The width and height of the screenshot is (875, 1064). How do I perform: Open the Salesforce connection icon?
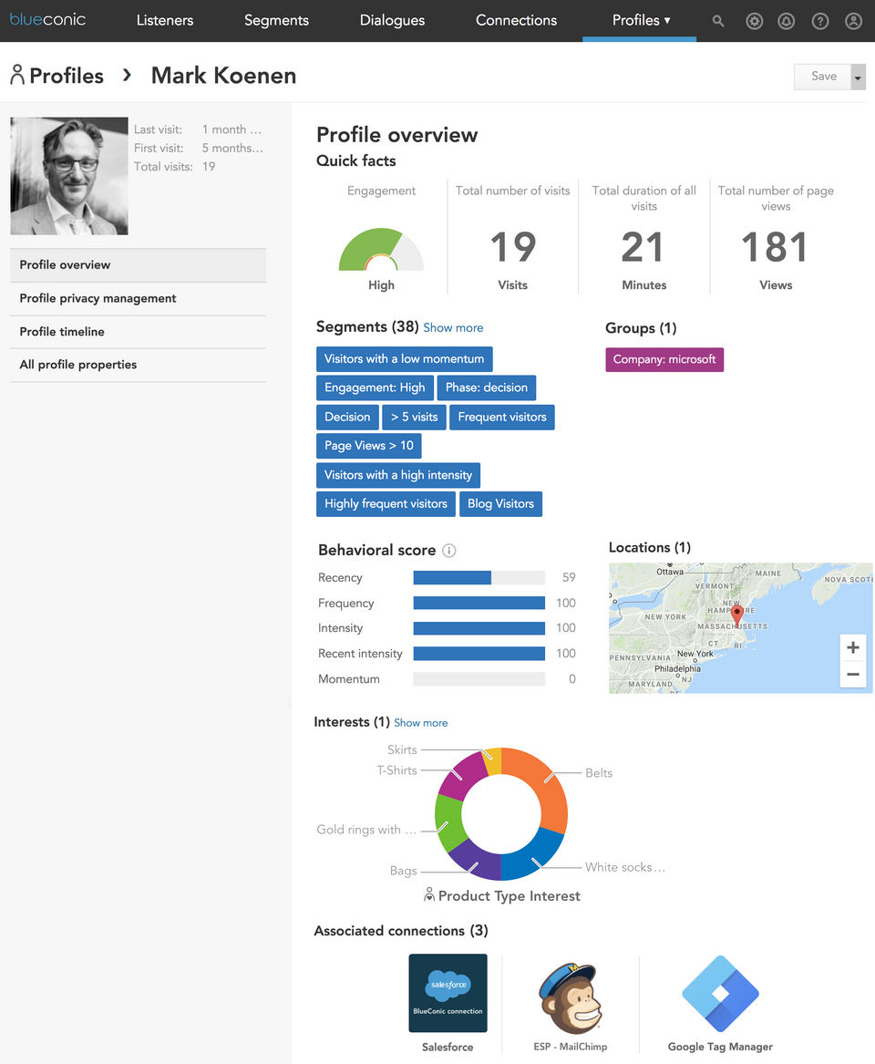(x=448, y=993)
